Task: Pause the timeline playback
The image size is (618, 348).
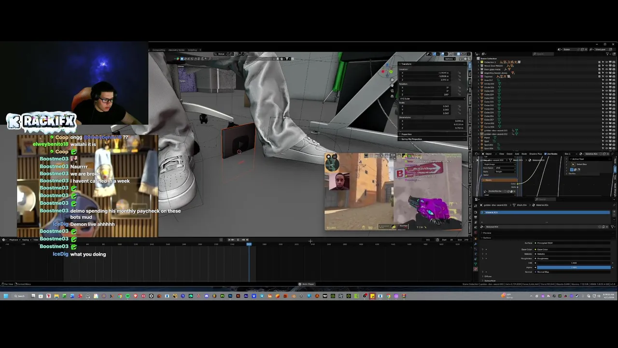Action: (x=238, y=240)
